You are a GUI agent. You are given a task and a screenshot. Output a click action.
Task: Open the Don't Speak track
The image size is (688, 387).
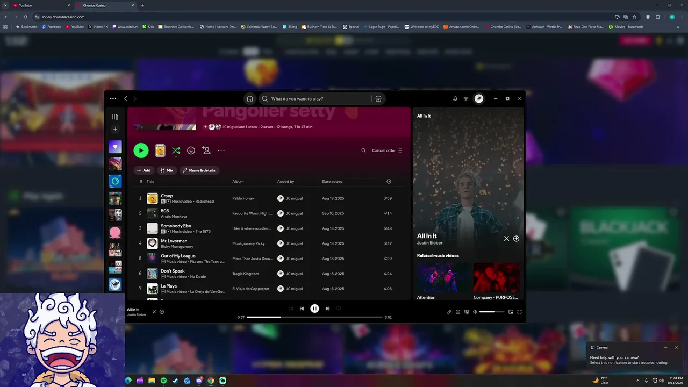(173, 271)
